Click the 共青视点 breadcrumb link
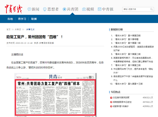Viewport: 158px width, 117px height. 30,29
